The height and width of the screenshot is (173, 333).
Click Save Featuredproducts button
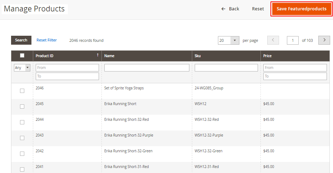click(301, 9)
